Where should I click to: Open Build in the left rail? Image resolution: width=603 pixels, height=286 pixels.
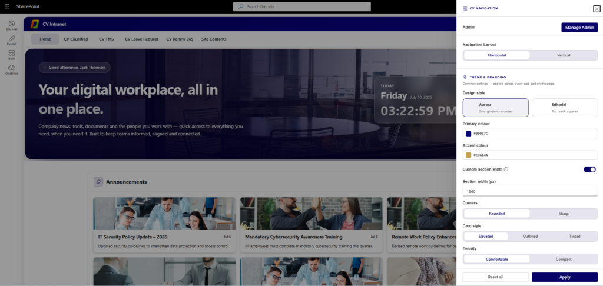click(x=12, y=55)
